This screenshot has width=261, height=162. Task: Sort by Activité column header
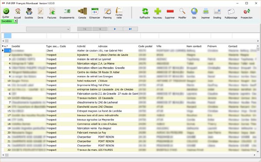(x=81, y=46)
